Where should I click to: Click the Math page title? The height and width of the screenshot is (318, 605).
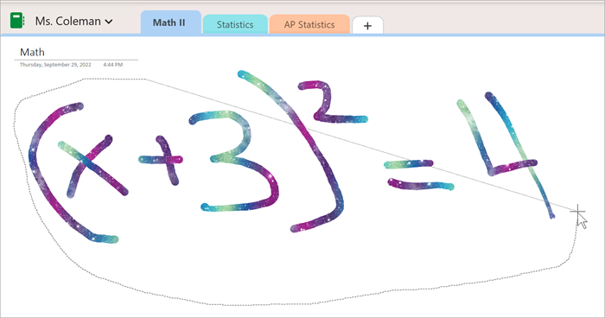(33, 52)
